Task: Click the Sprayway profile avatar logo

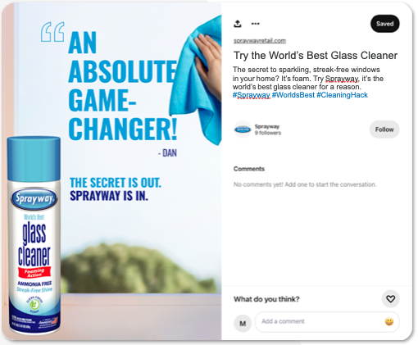Action: coord(243,129)
